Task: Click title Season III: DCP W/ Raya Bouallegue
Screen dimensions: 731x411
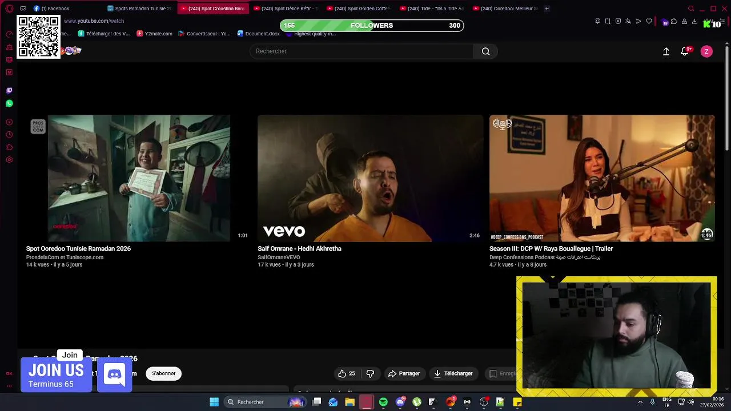Action: pyautogui.click(x=551, y=249)
